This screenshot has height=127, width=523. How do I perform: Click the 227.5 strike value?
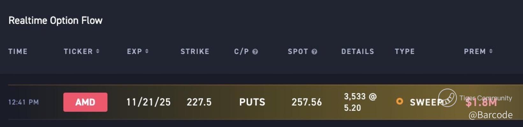[199, 102]
